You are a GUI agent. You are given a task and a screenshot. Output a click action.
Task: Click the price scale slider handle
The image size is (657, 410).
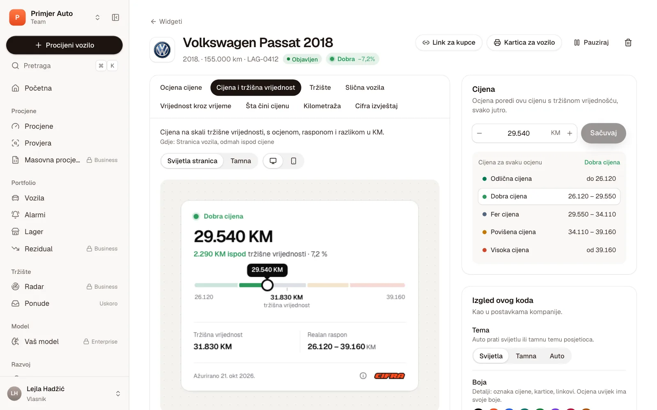point(267,285)
